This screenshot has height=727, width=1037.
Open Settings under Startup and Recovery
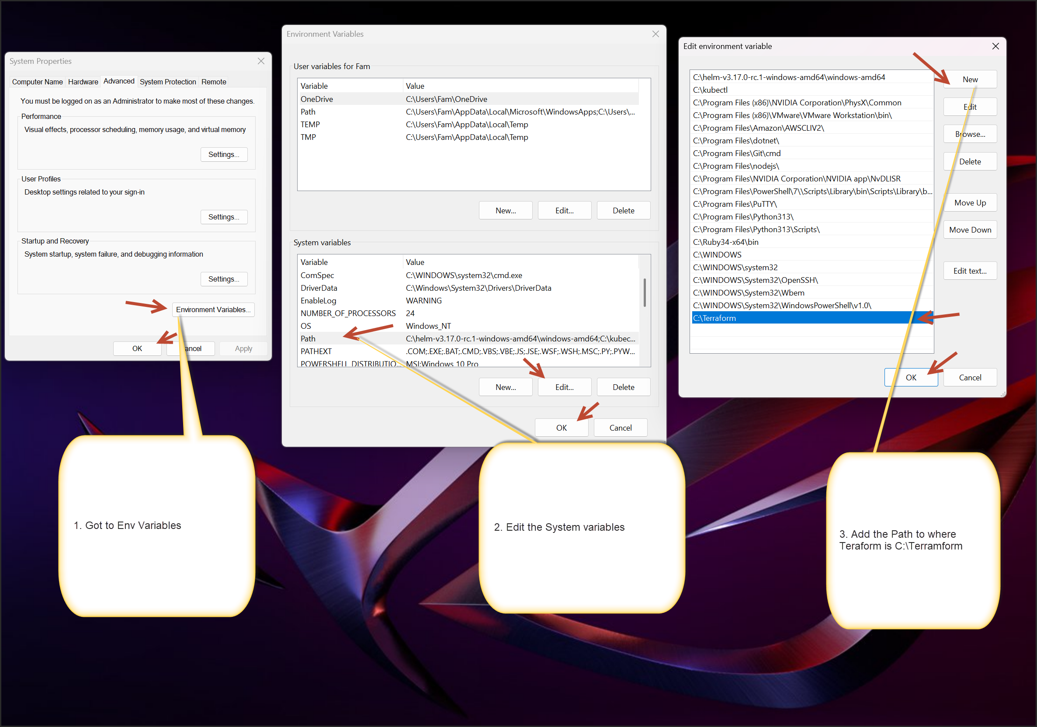point(224,279)
